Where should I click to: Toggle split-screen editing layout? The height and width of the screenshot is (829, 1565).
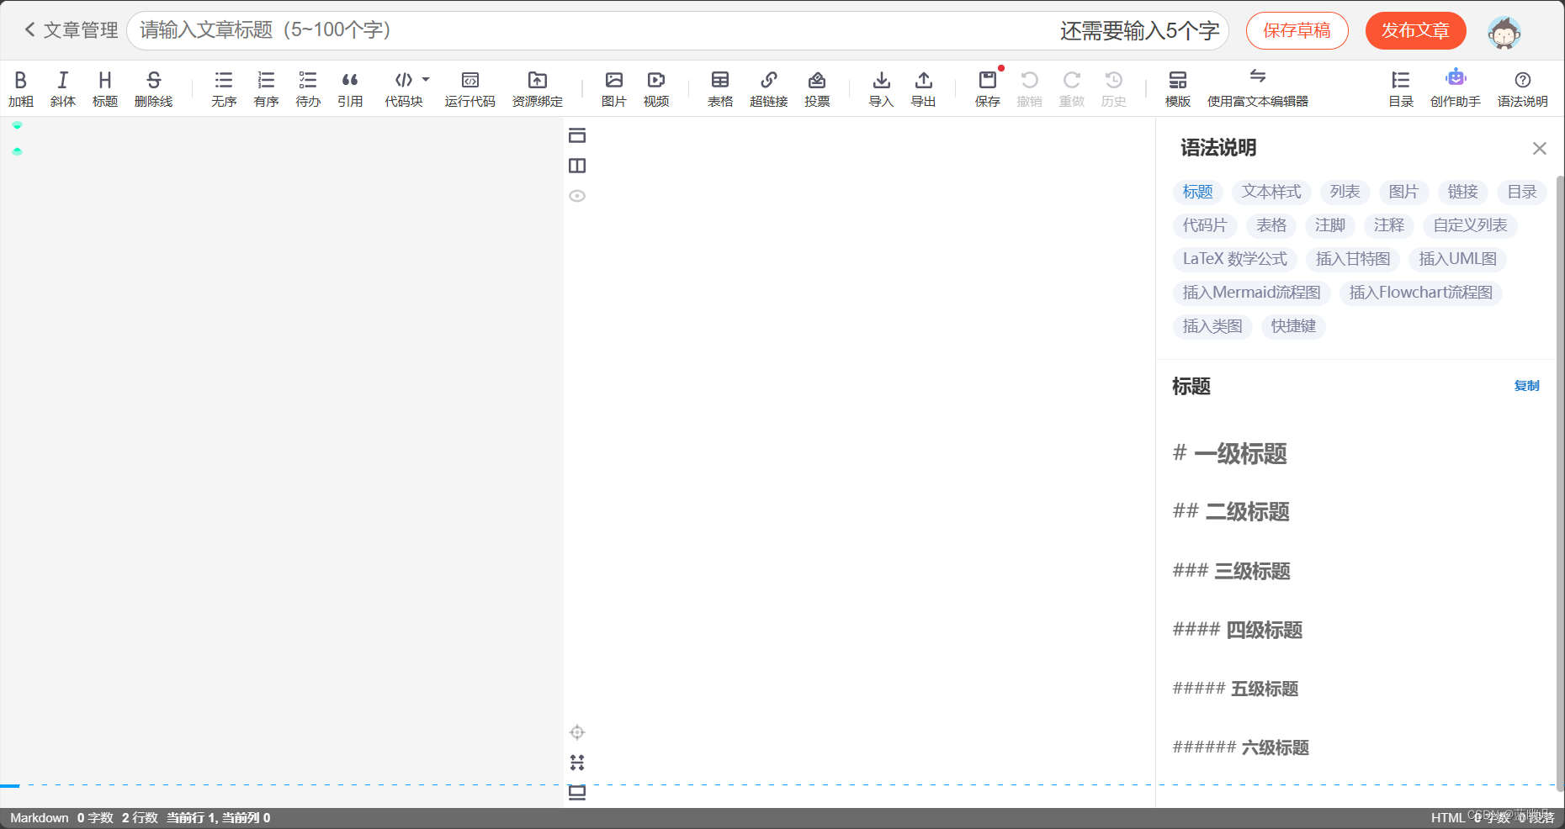click(576, 166)
